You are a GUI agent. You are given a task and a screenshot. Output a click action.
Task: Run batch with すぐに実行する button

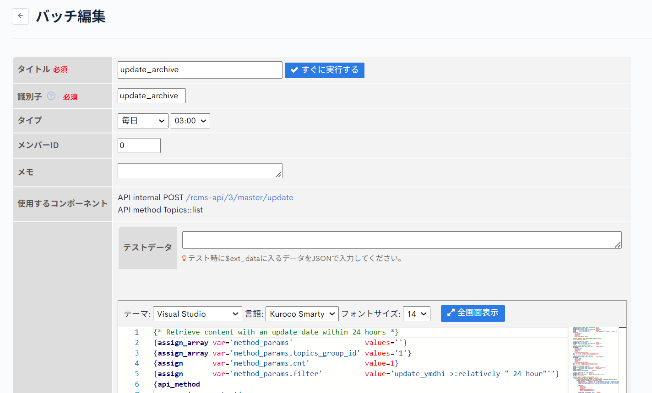click(x=325, y=70)
